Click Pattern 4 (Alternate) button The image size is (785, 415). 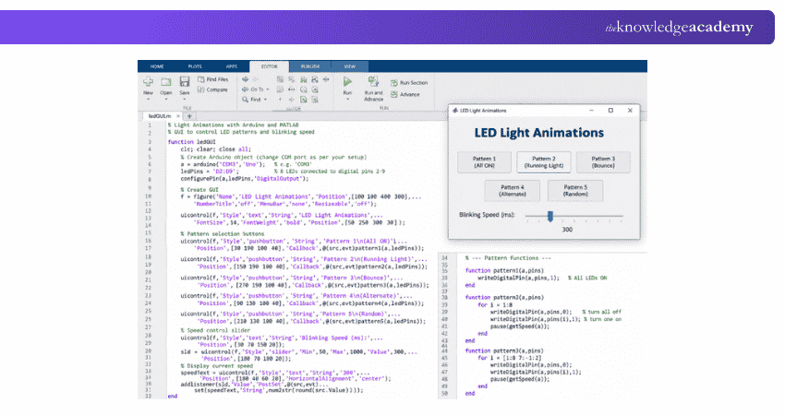pyautogui.click(x=513, y=191)
